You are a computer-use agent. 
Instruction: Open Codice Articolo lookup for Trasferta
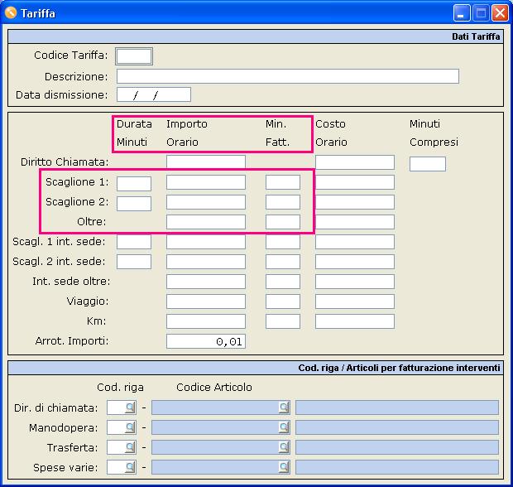[x=284, y=447]
